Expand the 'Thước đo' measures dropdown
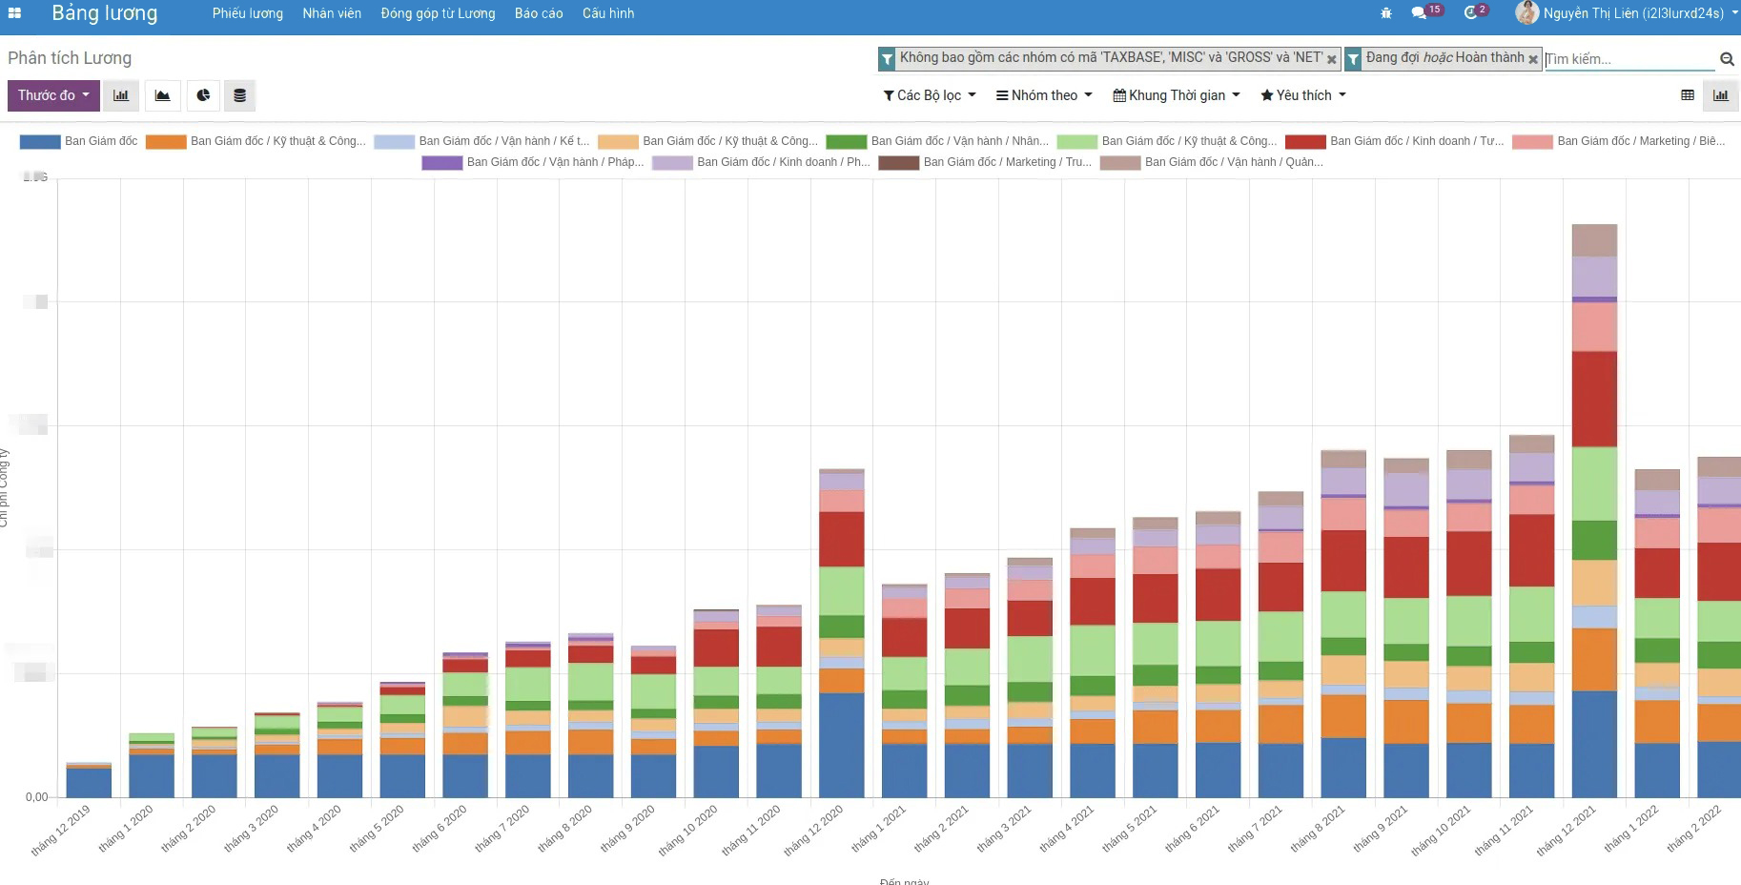Screen dimensions: 1741x885 (x=53, y=95)
